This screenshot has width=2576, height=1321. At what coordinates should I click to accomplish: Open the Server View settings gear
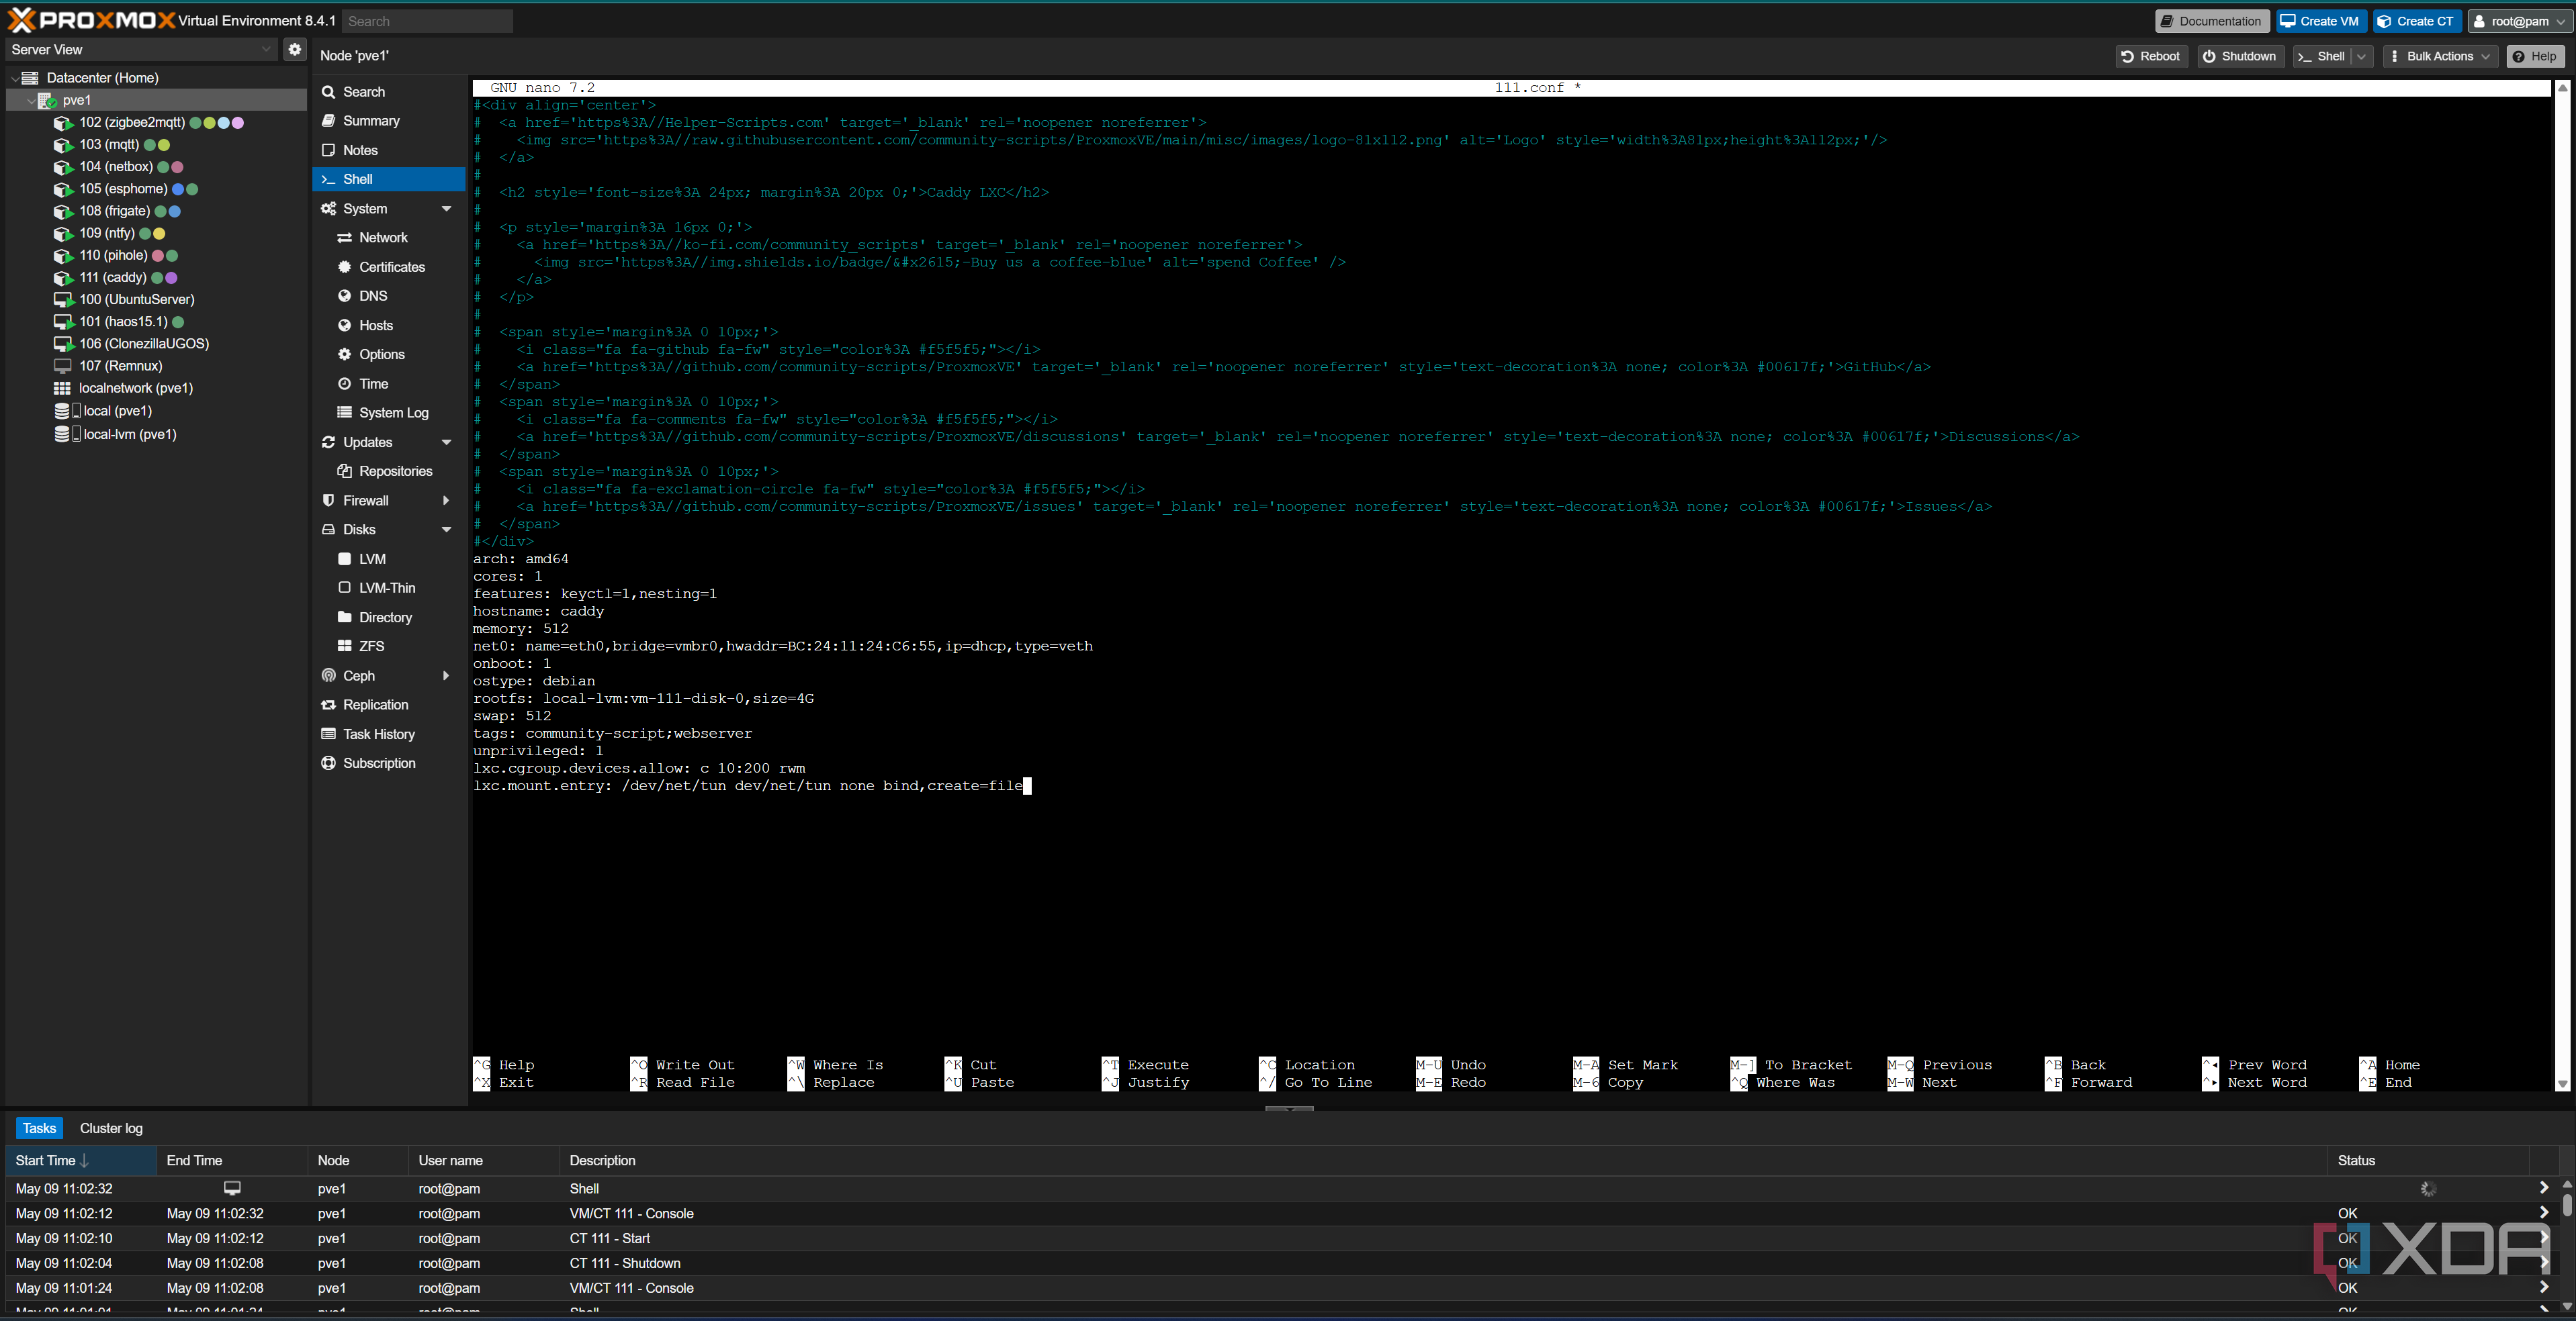(294, 49)
